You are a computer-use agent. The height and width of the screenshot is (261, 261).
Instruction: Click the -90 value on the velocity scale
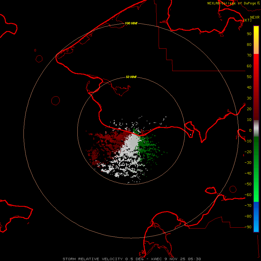click(248, 227)
